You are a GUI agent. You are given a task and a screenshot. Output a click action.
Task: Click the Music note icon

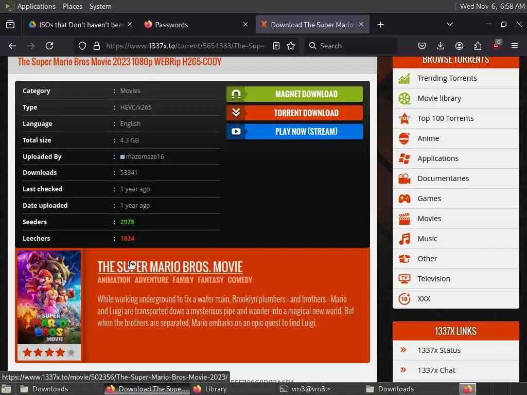click(x=405, y=239)
